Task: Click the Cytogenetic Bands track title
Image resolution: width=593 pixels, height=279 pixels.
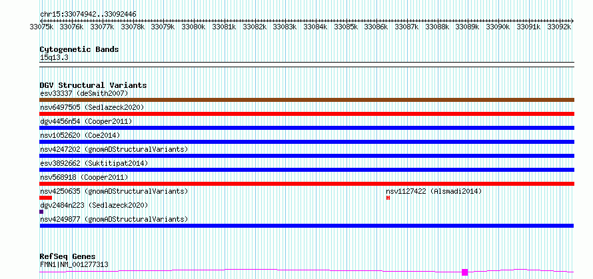Action: pyautogui.click(x=79, y=49)
